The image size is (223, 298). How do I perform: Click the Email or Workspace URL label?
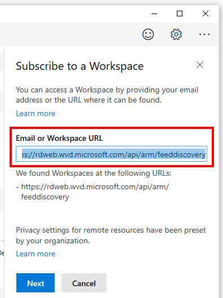(59, 138)
